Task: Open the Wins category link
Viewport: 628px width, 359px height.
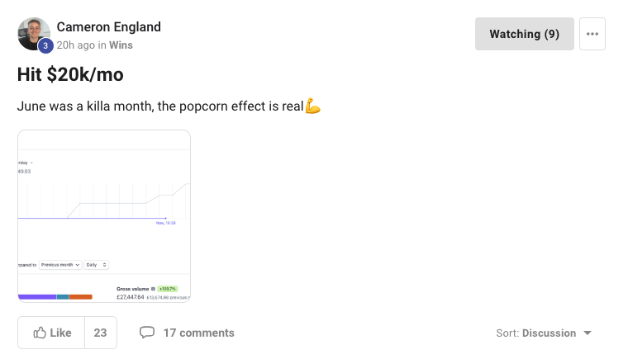Action: pyautogui.click(x=121, y=45)
